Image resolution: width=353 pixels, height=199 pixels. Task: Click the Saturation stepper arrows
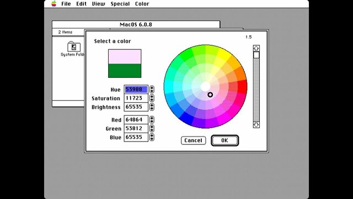[x=152, y=98]
